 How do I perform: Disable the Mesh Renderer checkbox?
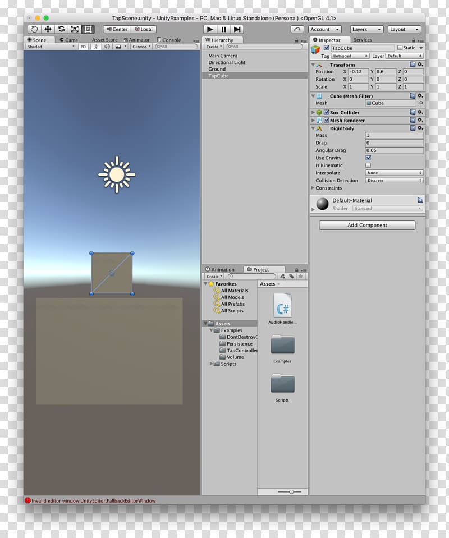327,120
